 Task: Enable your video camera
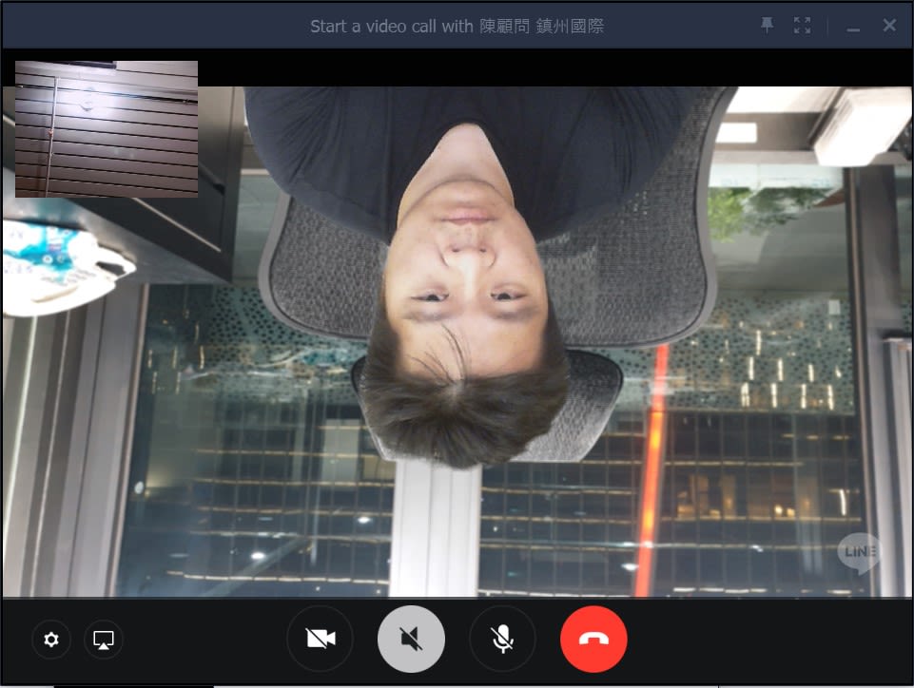tap(320, 640)
